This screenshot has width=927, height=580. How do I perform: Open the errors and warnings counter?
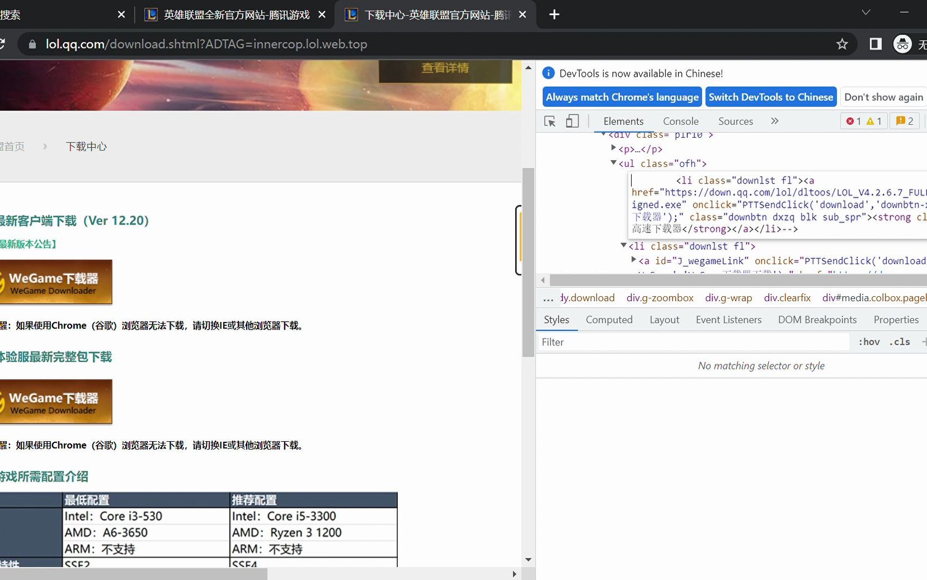click(864, 121)
